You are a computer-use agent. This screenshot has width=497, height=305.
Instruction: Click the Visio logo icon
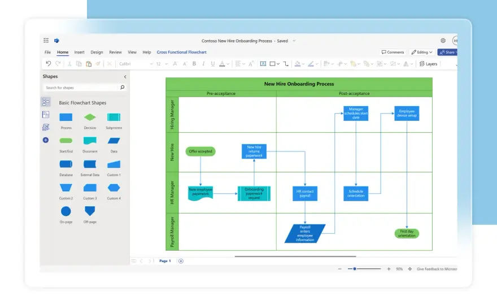click(x=56, y=40)
